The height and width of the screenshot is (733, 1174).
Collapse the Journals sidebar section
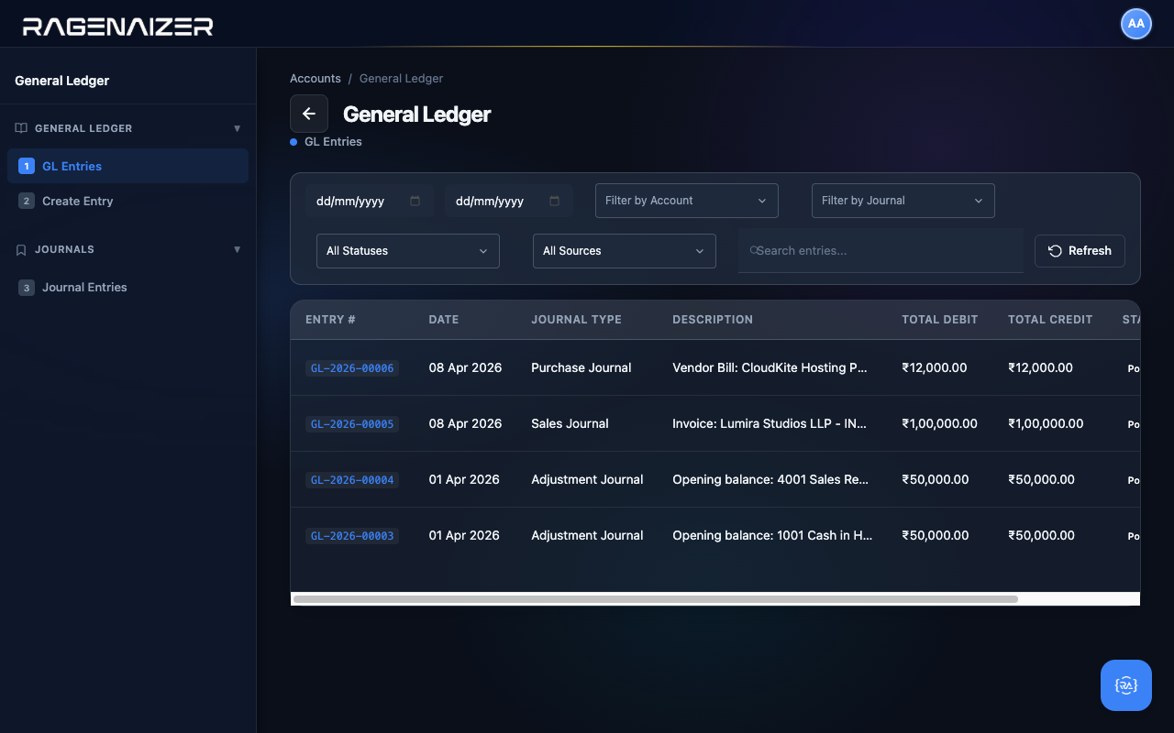click(238, 249)
